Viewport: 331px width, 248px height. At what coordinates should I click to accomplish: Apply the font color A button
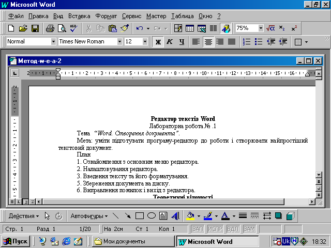[225, 216]
